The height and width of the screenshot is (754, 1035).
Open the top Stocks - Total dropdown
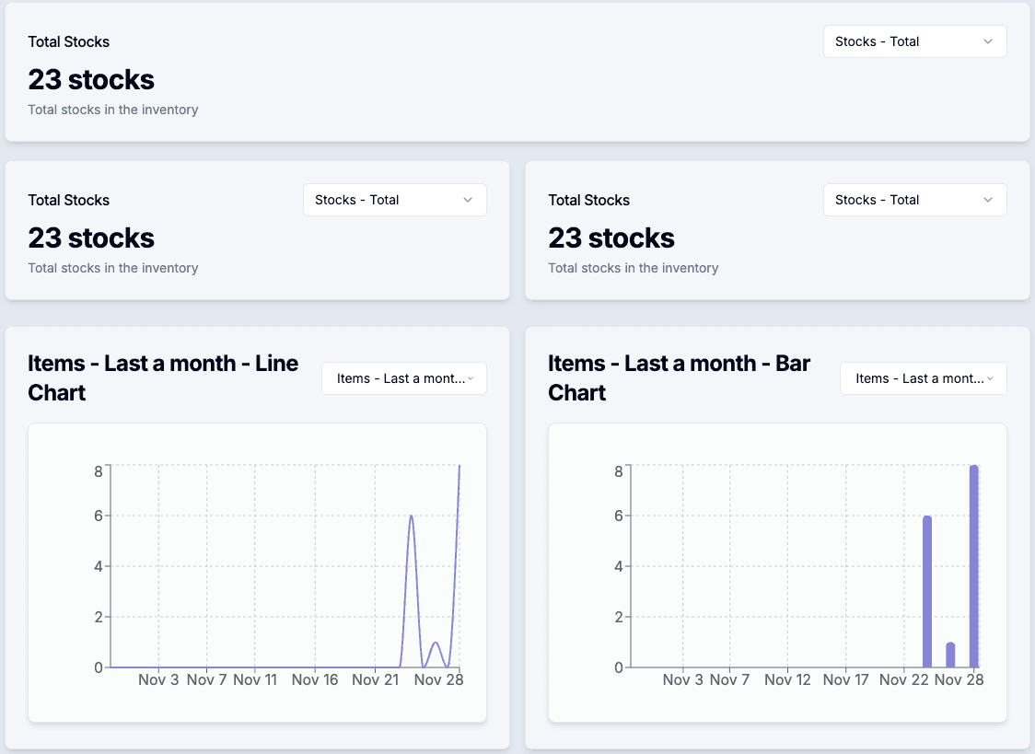(x=913, y=41)
